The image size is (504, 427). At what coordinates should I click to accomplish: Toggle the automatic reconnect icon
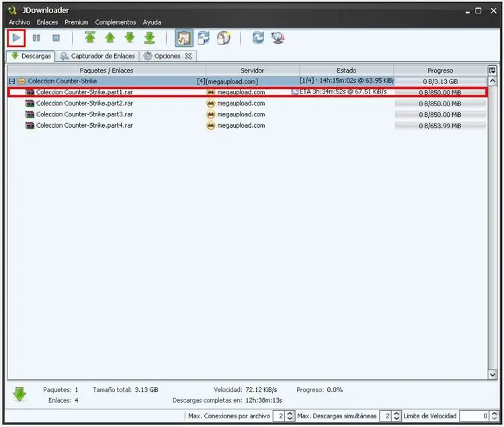point(204,38)
